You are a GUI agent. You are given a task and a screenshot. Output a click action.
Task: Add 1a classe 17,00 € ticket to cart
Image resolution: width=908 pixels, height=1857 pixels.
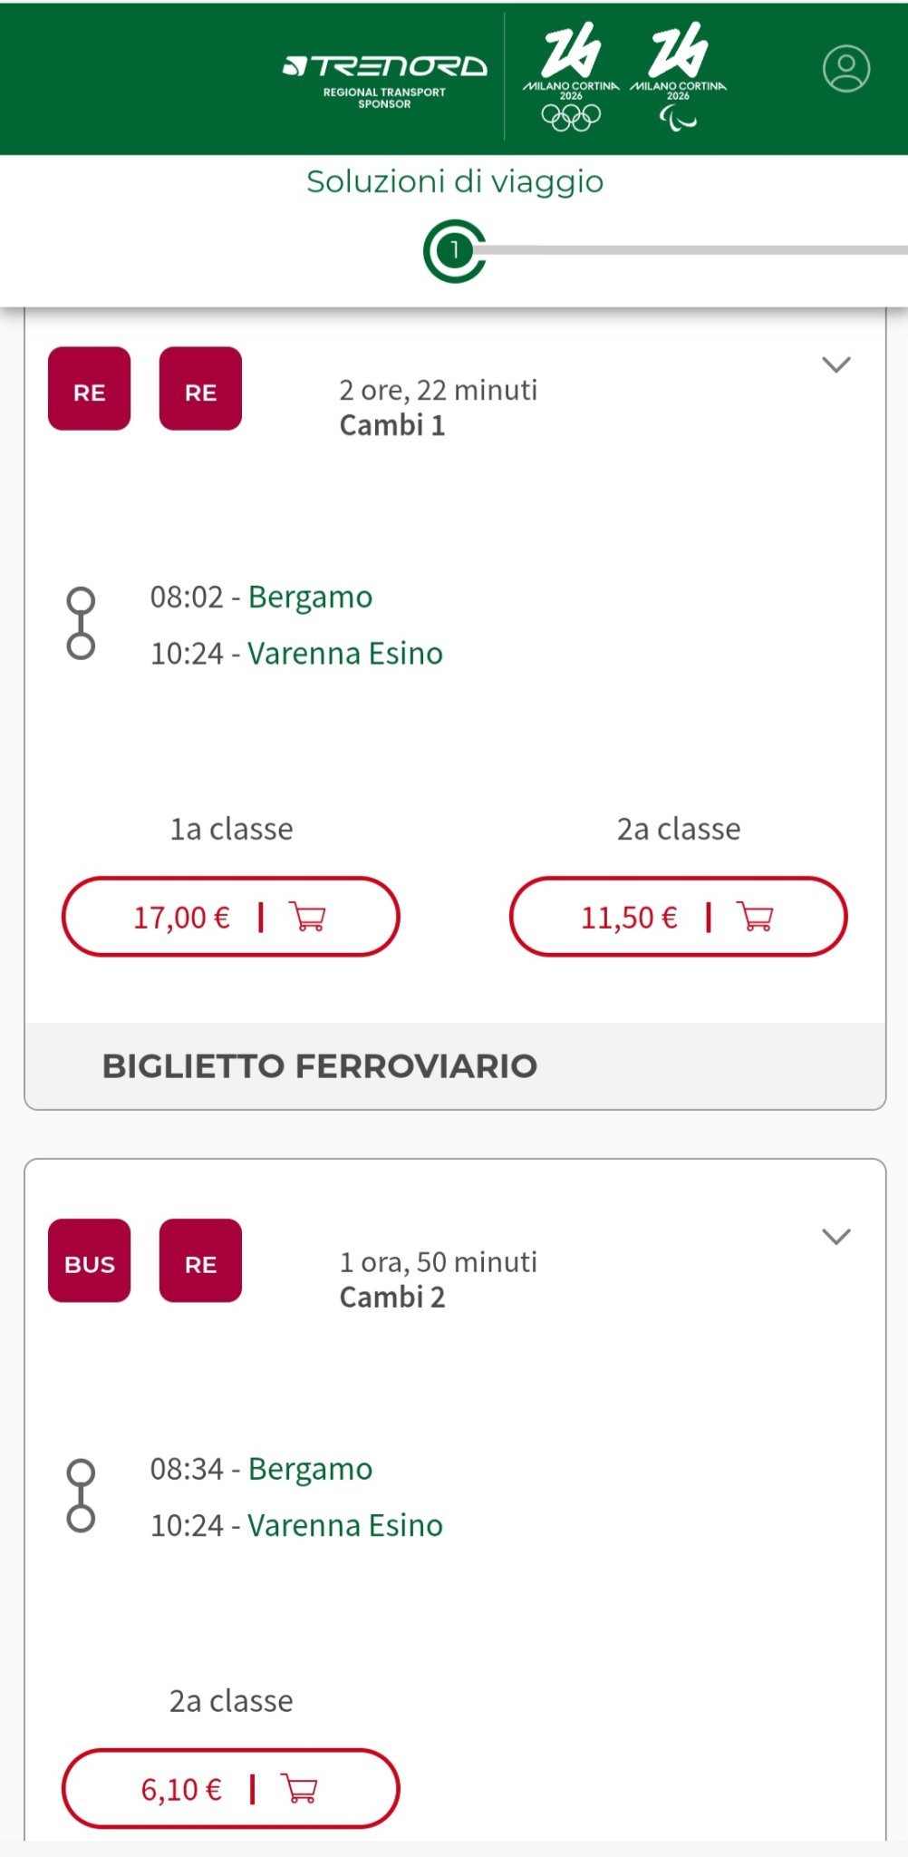point(230,917)
